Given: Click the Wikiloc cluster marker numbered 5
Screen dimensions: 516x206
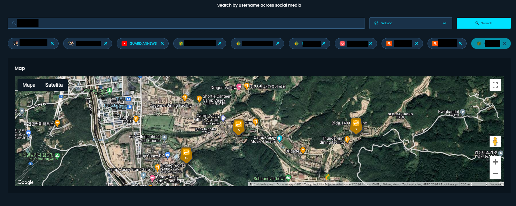Looking at the screenshot, I should coord(238,127).
